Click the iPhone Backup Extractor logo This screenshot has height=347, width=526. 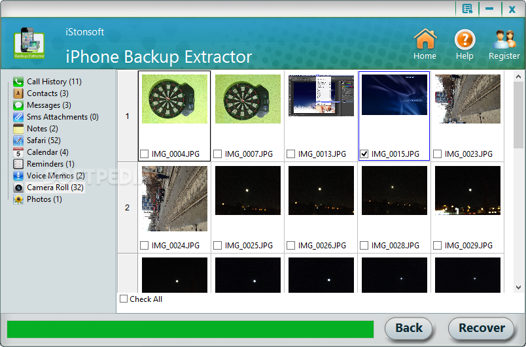29,43
